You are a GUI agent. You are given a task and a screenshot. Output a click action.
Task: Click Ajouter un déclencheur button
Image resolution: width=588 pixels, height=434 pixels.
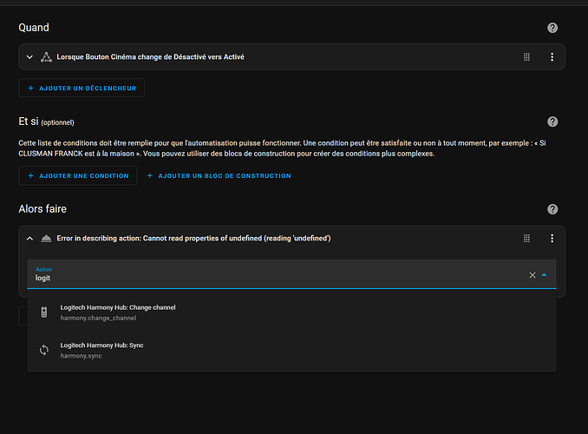coord(82,88)
